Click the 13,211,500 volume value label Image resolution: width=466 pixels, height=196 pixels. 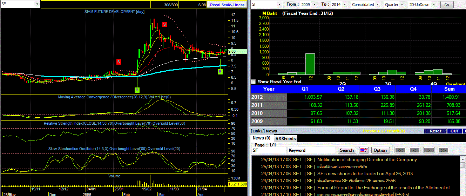(238, 184)
